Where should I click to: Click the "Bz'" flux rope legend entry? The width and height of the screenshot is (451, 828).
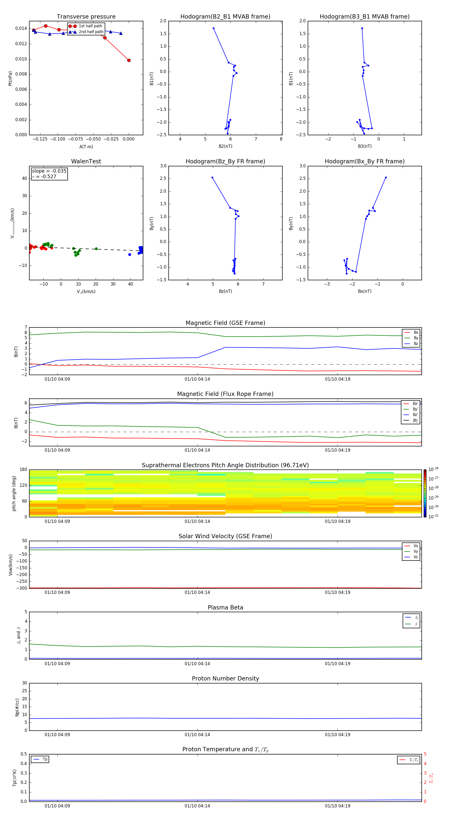tap(411, 415)
